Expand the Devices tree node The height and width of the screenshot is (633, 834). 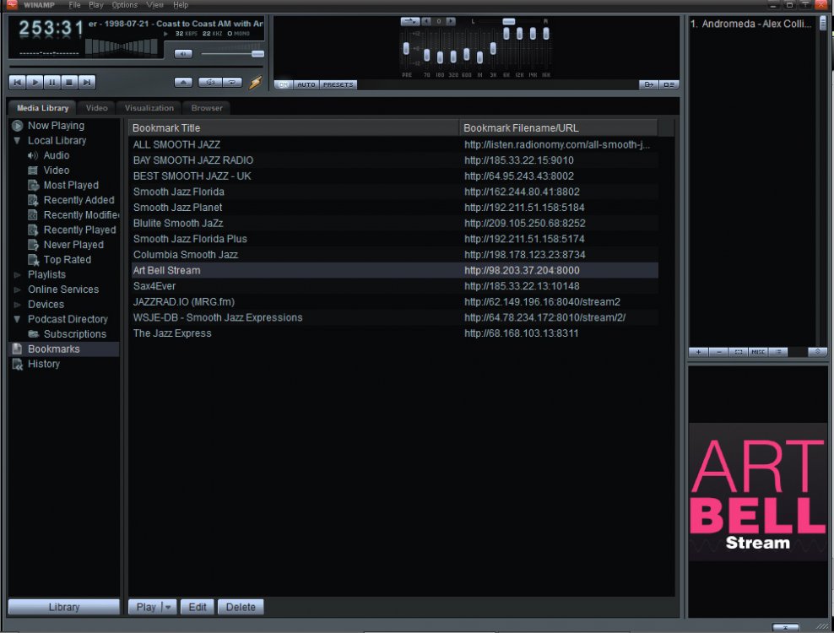pos(17,305)
